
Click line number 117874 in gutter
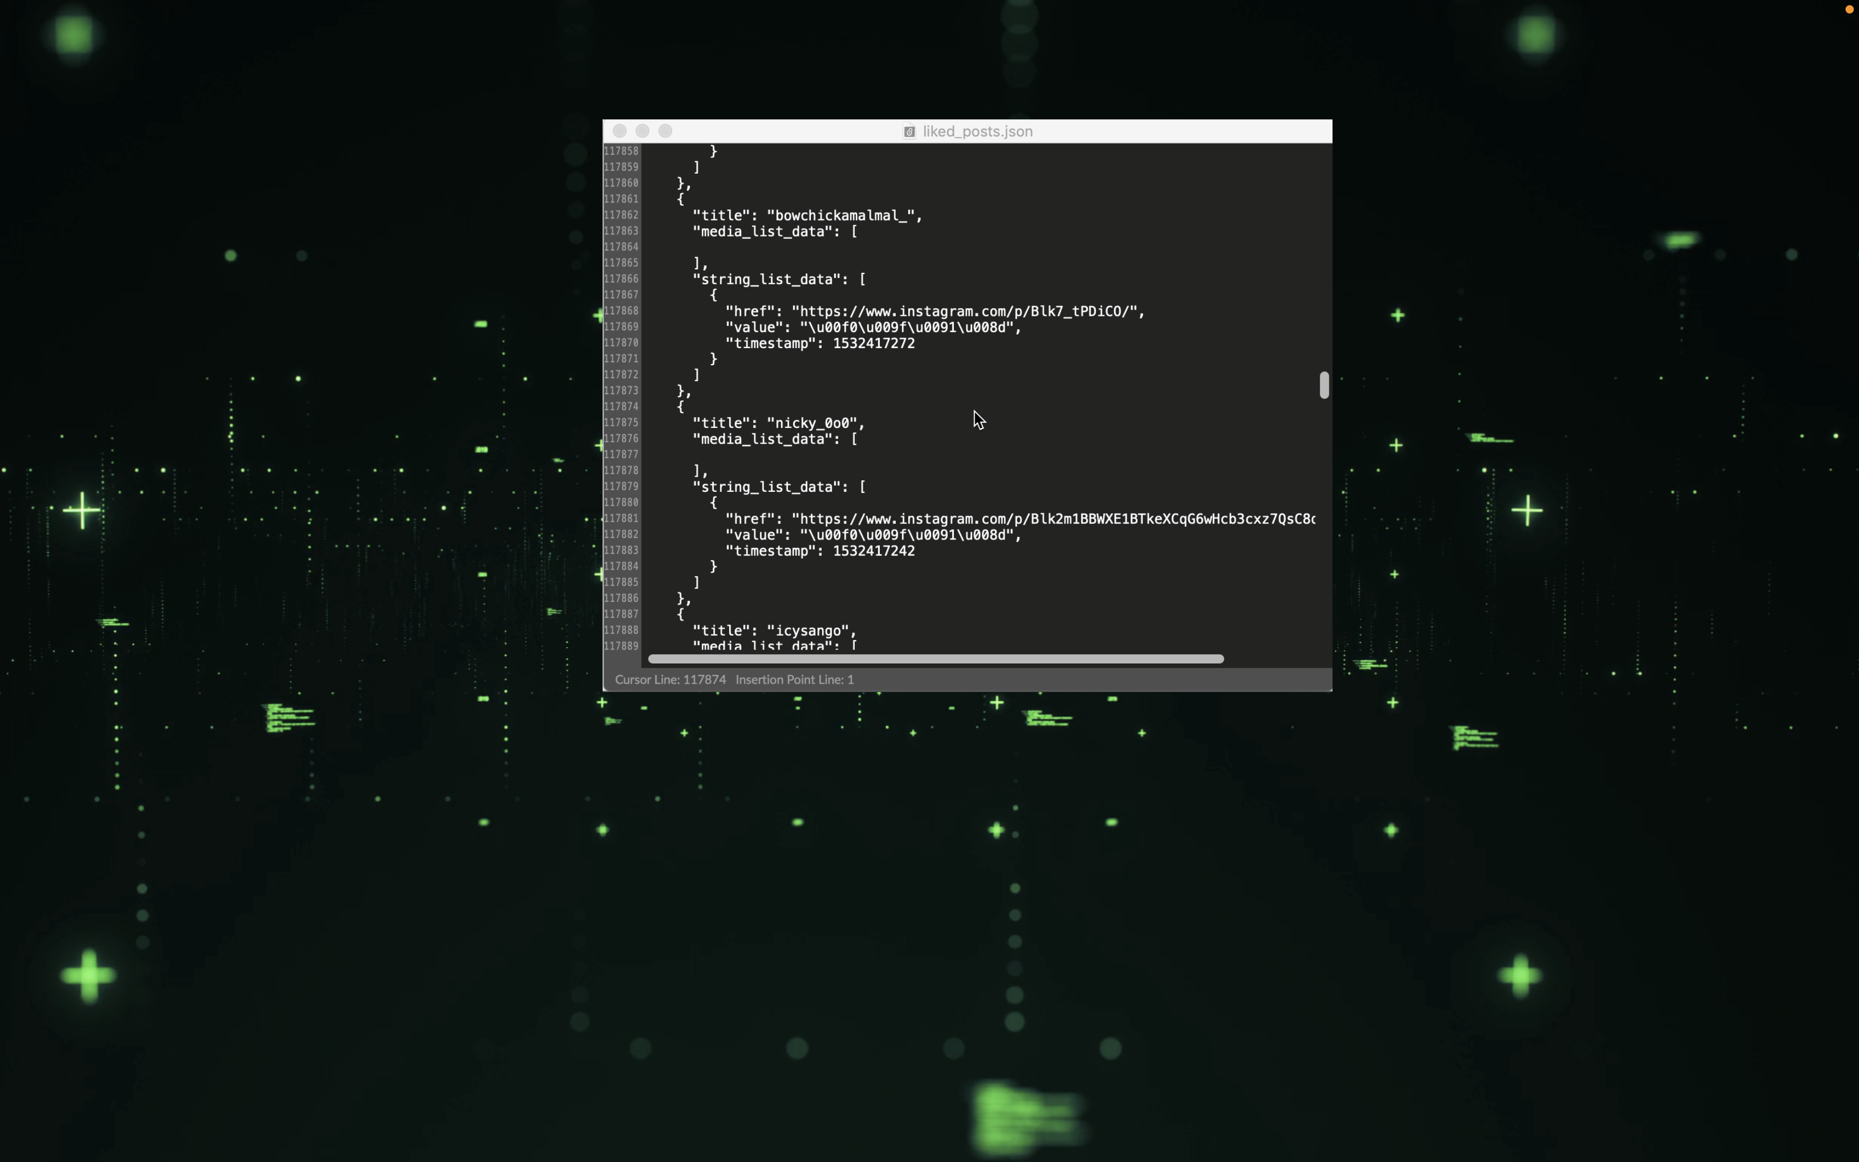click(x=621, y=407)
